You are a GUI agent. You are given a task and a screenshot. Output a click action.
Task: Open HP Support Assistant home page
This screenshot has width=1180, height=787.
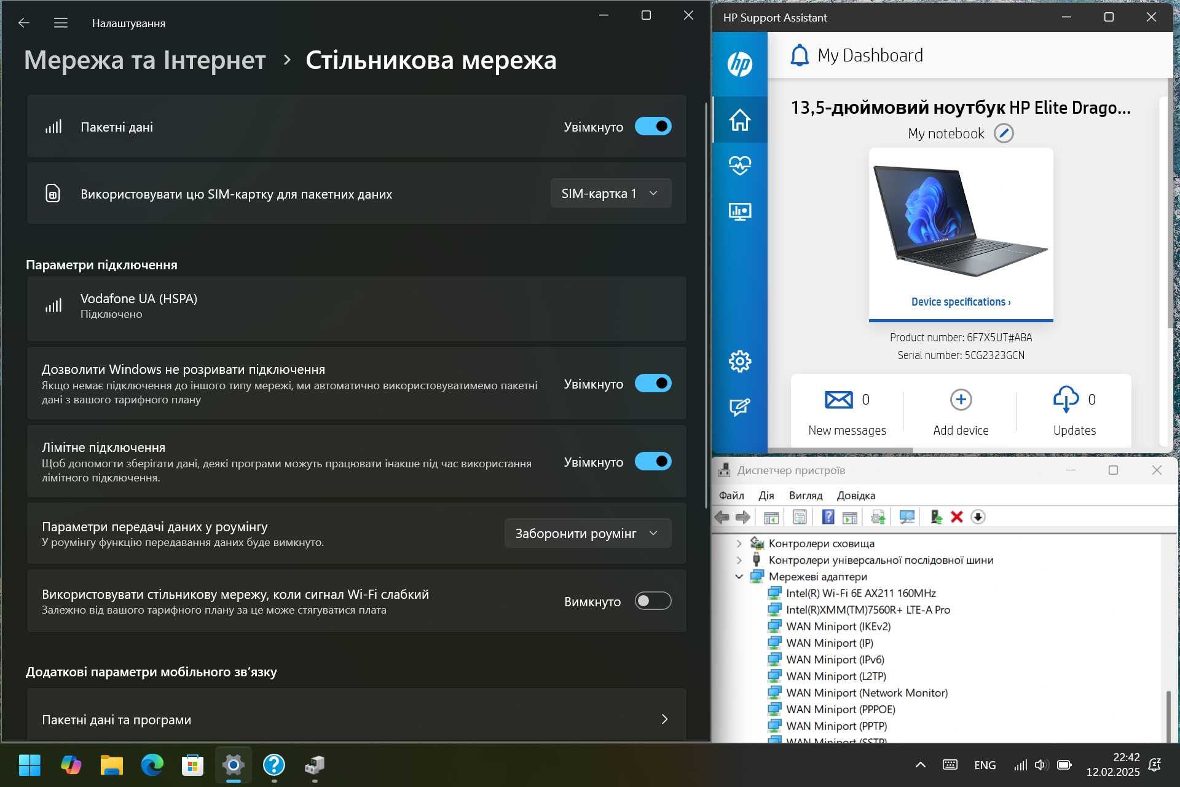click(739, 119)
